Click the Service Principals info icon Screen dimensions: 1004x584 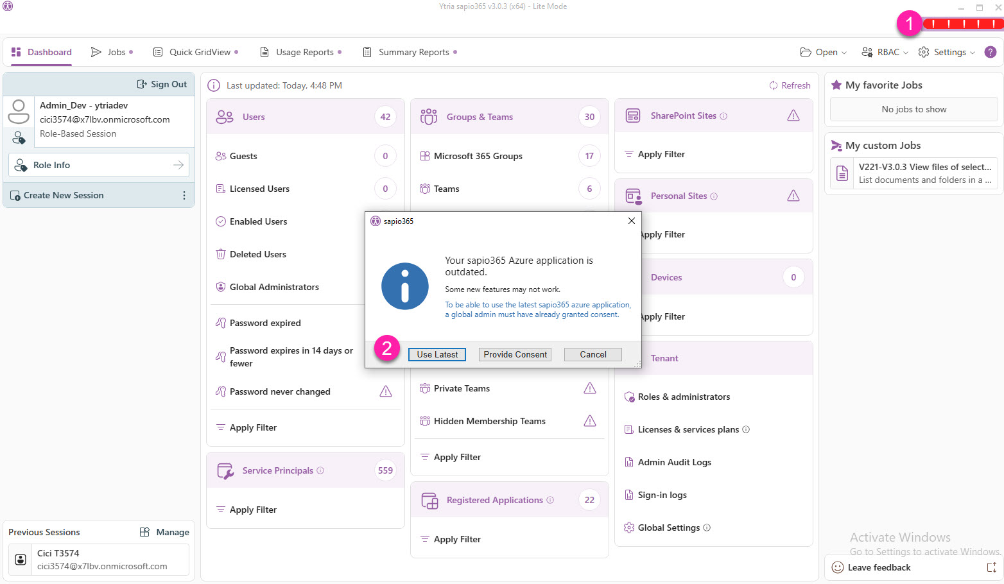320,470
